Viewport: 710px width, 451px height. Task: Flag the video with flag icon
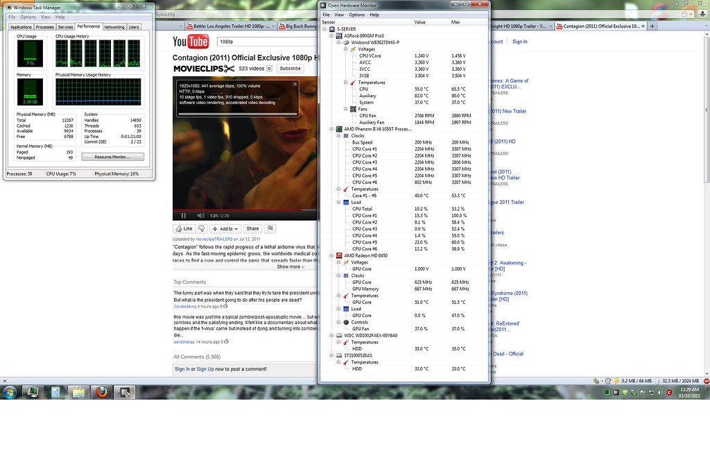pyautogui.click(x=270, y=229)
